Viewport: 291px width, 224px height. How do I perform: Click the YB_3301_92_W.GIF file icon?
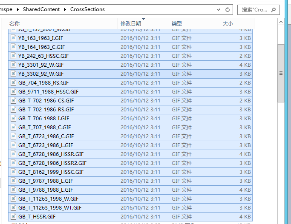coord(13,65)
